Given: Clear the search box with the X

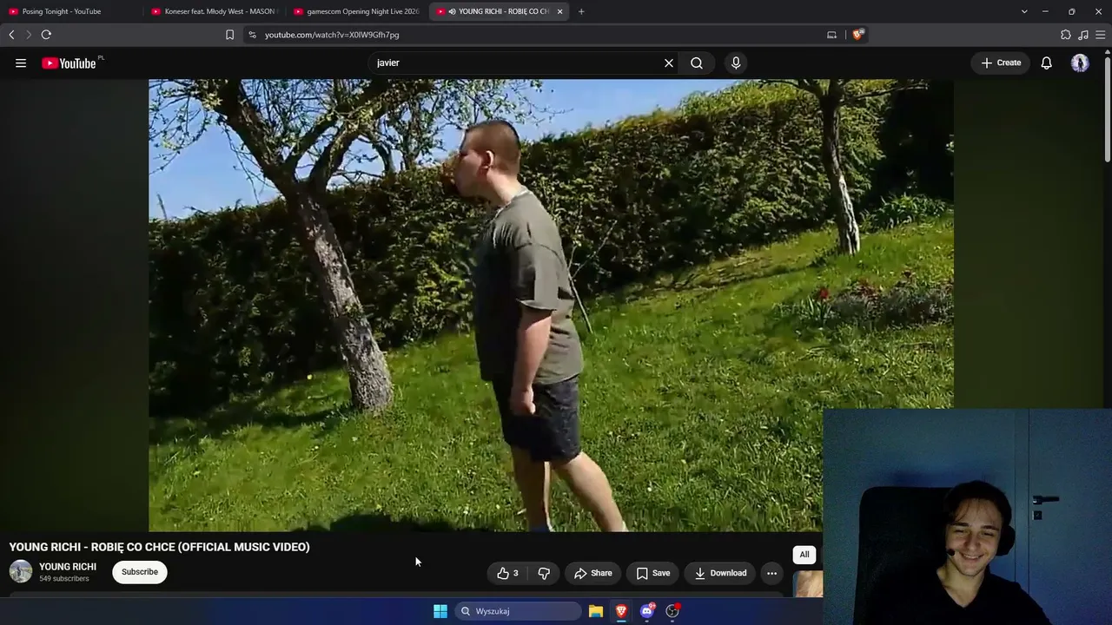Looking at the screenshot, I should point(669,62).
